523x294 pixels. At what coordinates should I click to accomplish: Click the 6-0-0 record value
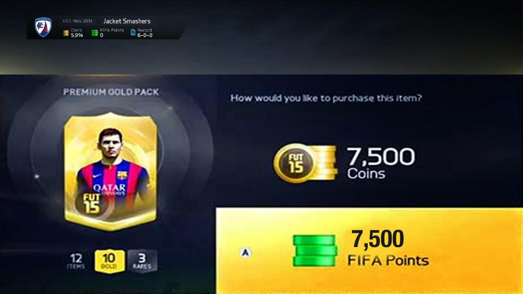coord(145,35)
